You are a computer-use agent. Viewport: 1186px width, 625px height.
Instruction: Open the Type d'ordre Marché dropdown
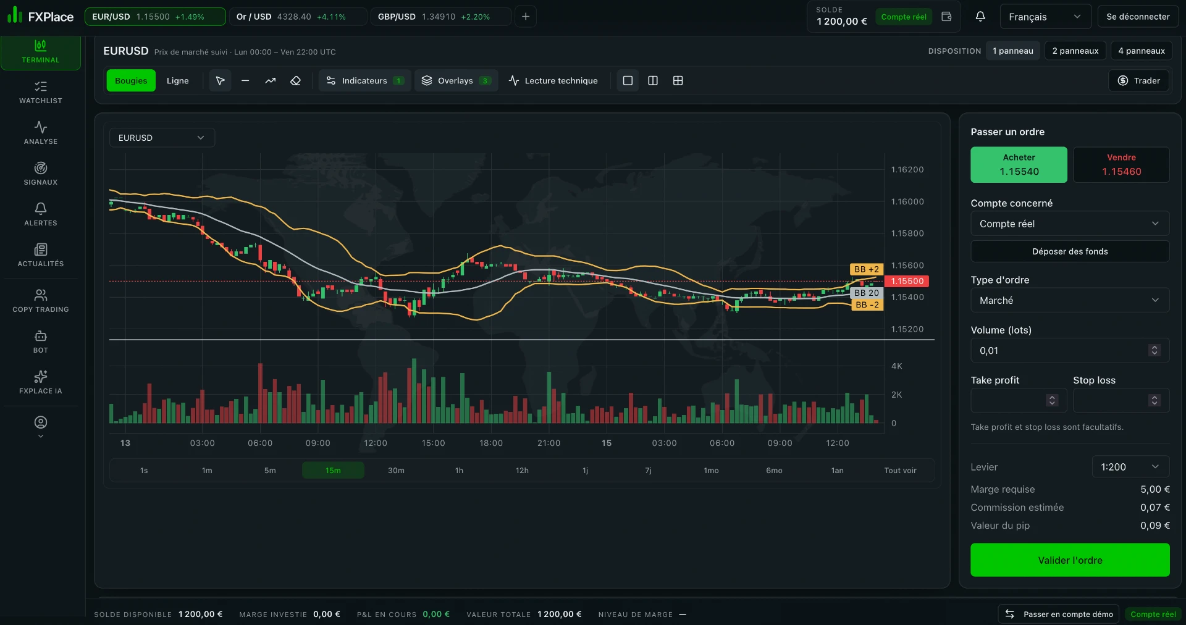click(x=1070, y=300)
